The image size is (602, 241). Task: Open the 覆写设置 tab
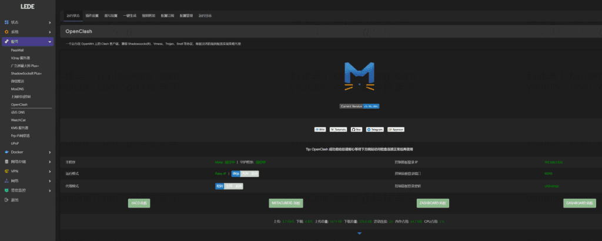tap(111, 16)
